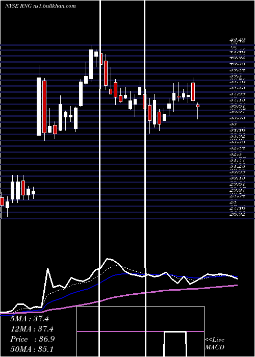Screen dimensions: 255x357
Task: Click the 26.92 bottom price label
Action: tap(238, 214)
